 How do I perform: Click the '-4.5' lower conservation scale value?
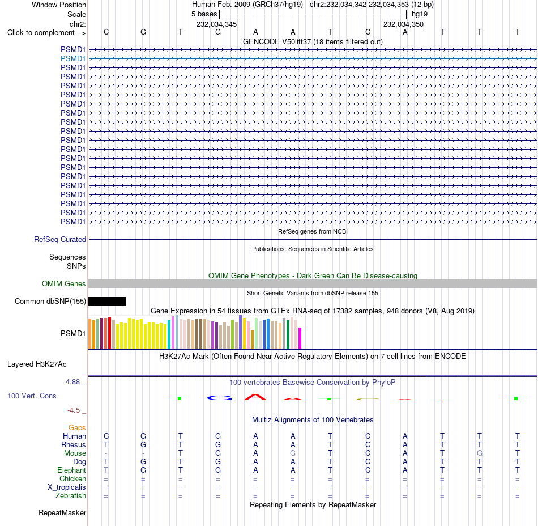click(74, 410)
